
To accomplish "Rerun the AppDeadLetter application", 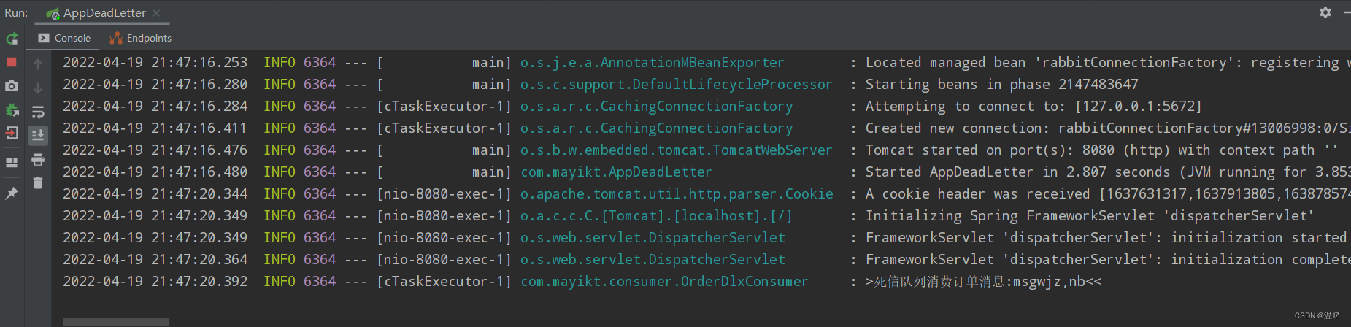I will pos(12,39).
